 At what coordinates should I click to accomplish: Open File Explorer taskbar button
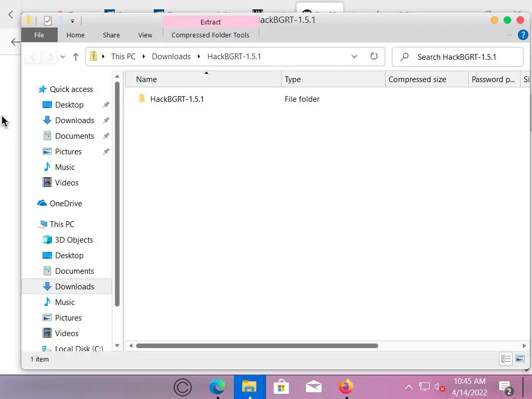coord(249,387)
